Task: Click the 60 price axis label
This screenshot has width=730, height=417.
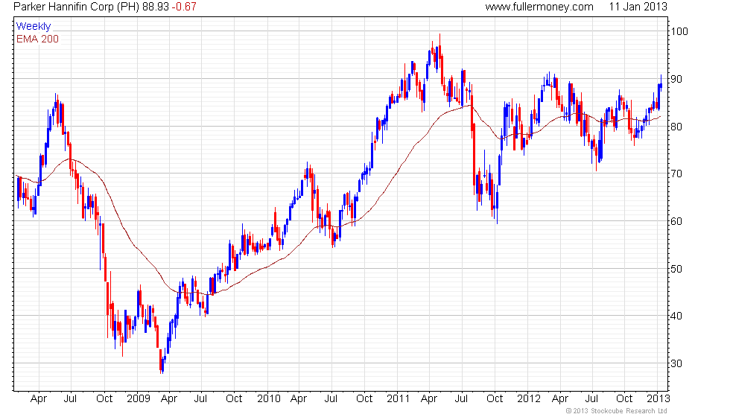Action: [x=676, y=222]
